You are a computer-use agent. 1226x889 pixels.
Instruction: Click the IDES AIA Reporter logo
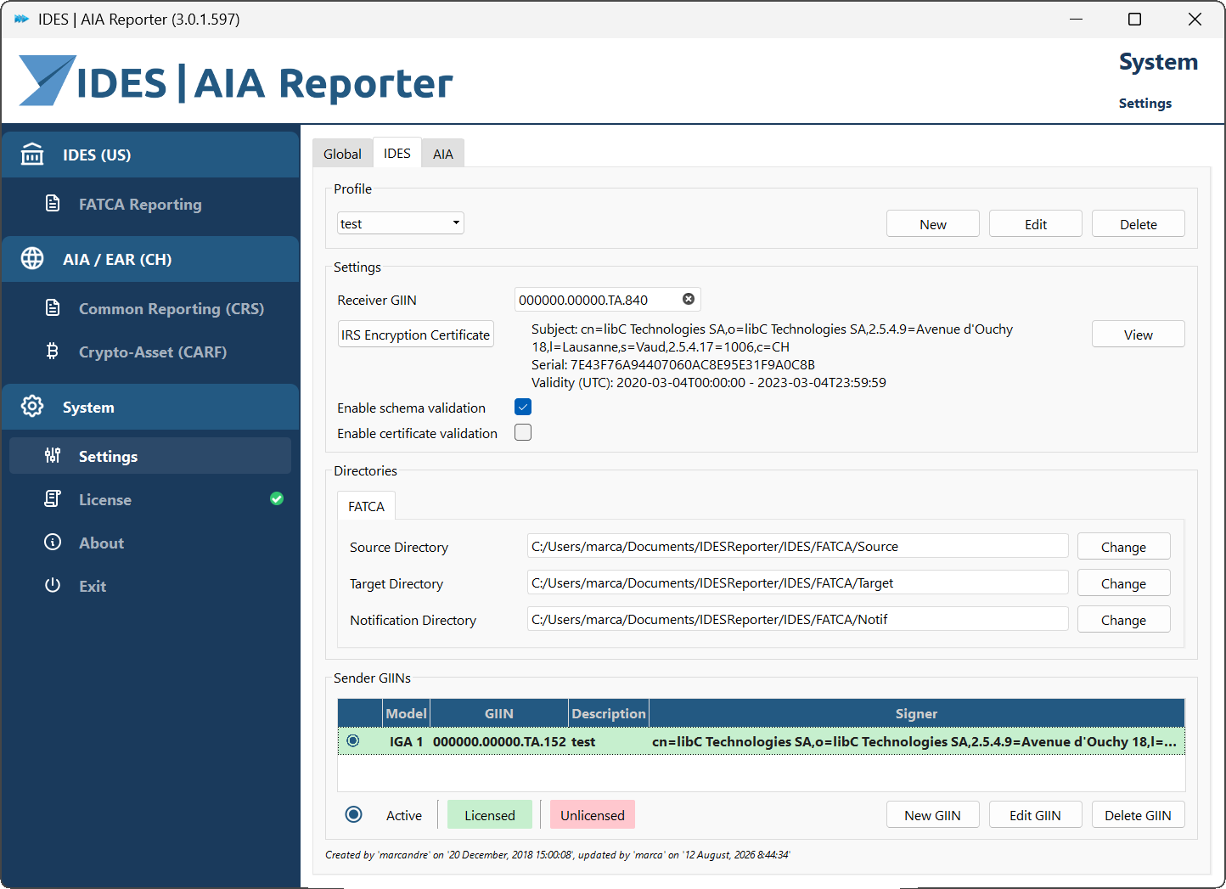pyautogui.click(x=236, y=82)
